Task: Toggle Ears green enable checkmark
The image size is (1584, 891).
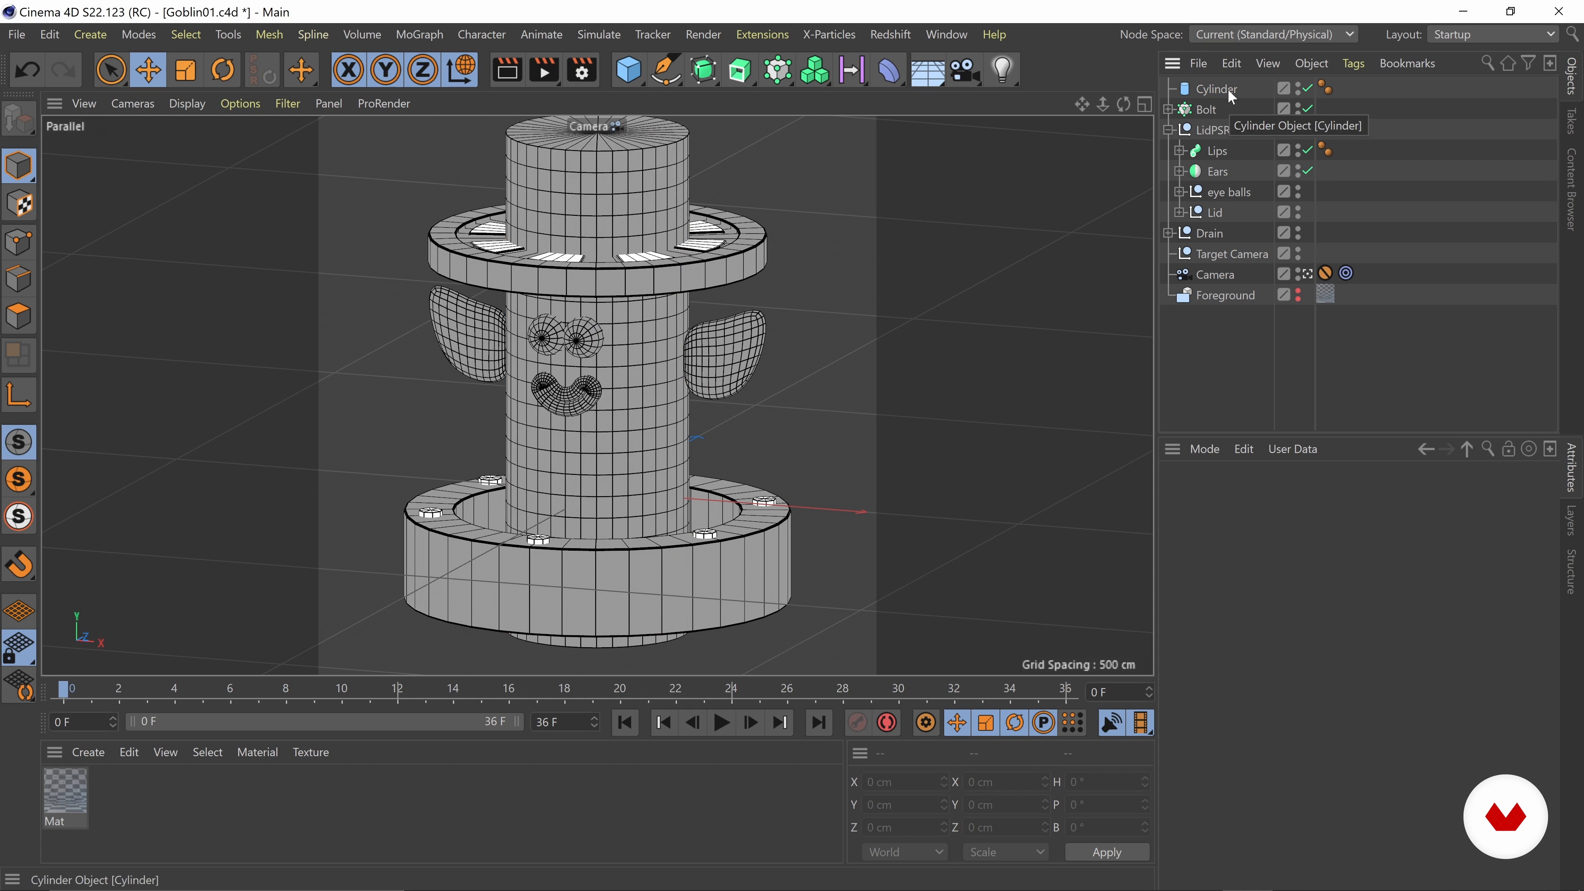Action: pyautogui.click(x=1308, y=171)
